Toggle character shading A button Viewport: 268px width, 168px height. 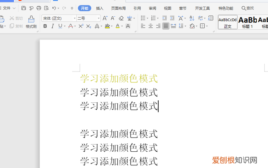128,26
